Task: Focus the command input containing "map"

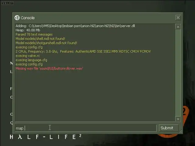Action: click(86, 128)
